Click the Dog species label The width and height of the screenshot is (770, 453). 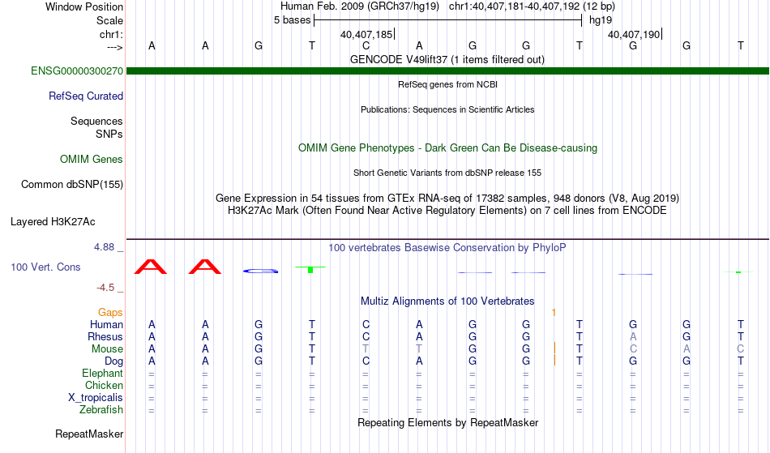point(113,361)
